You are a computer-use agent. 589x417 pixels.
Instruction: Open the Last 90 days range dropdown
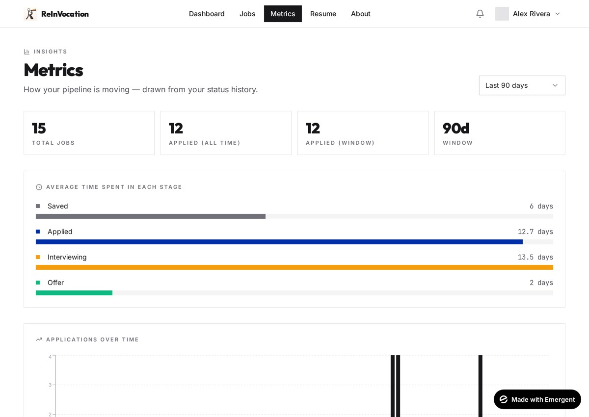point(522,85)
